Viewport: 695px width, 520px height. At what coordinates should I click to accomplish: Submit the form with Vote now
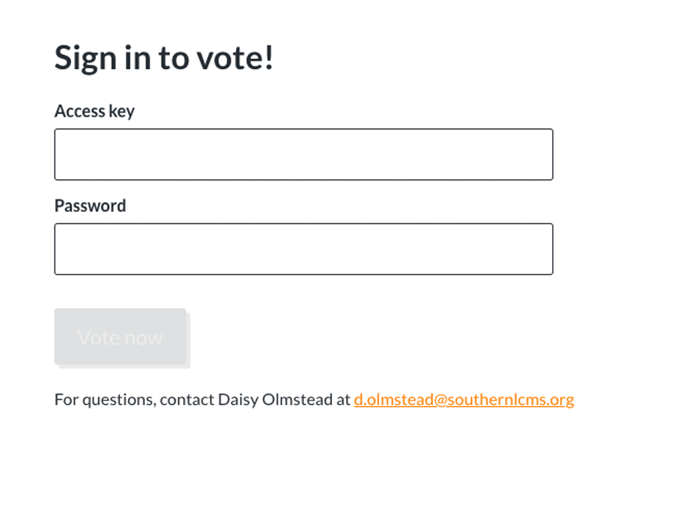[120, 337]
